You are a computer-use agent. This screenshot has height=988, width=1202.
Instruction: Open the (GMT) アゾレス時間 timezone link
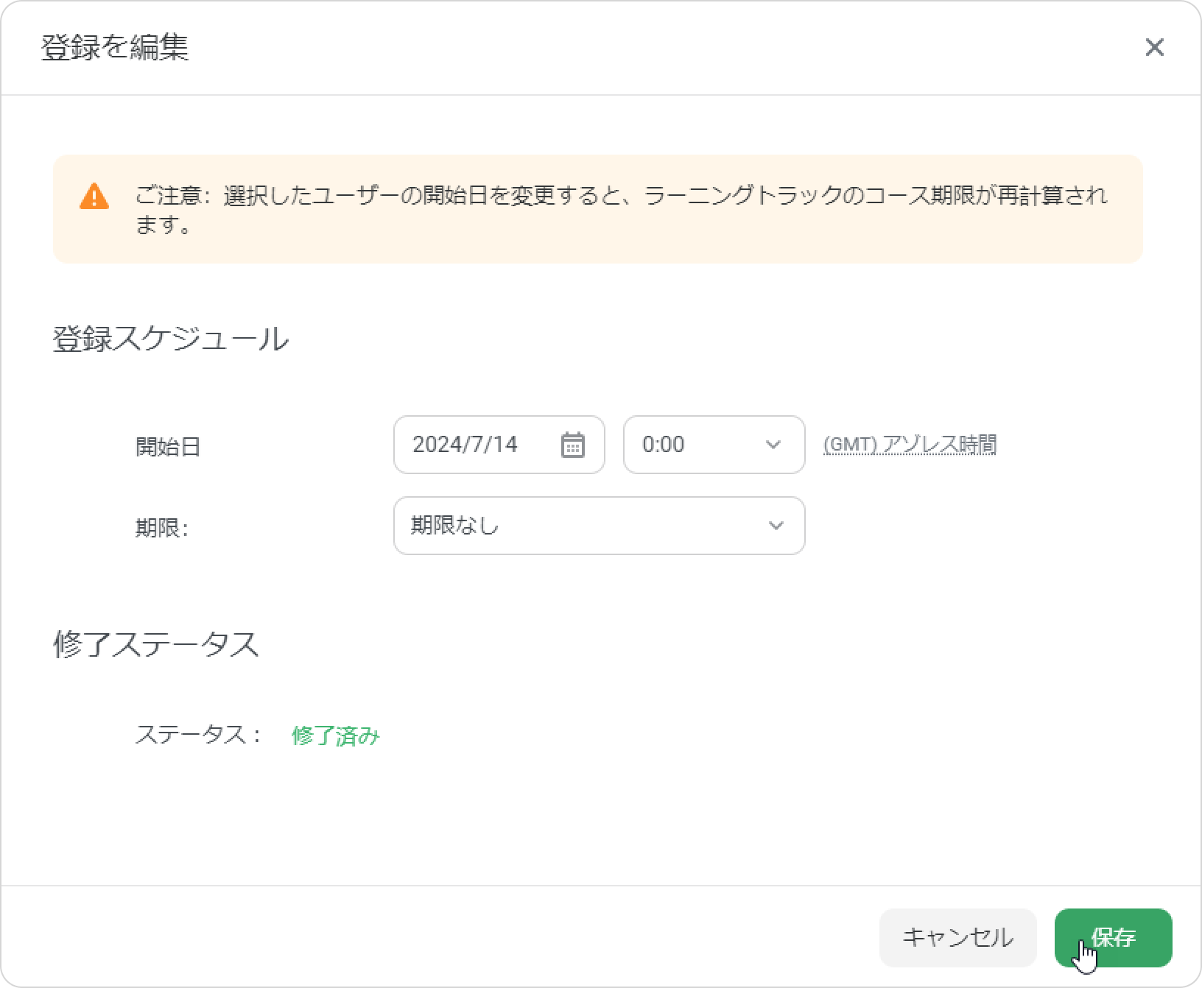tap(910, 445)
